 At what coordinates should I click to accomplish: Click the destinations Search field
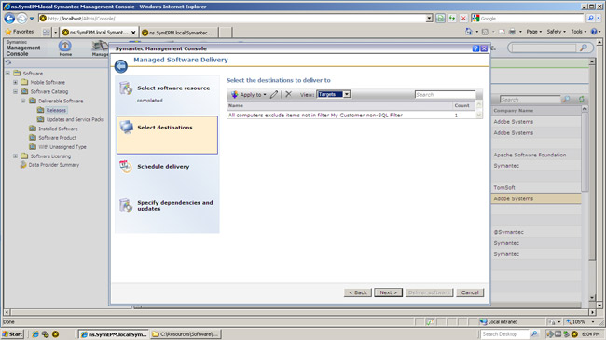coord(445,95)
